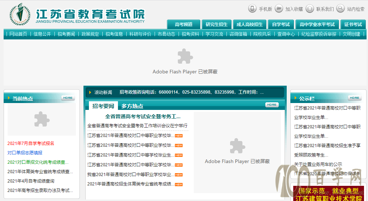368x201 pixels.
Task: Open 2021年体育类专业省统考成绩查 link
Action: (x=40, y=172)
